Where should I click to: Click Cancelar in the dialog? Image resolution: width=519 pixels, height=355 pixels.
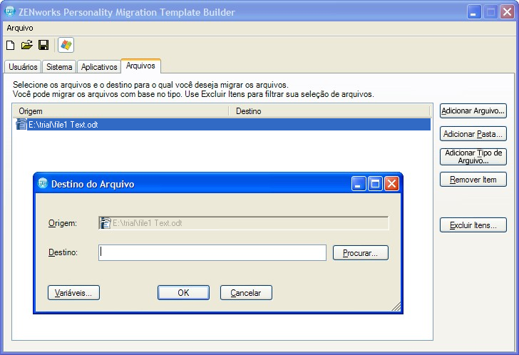[246, 293]
